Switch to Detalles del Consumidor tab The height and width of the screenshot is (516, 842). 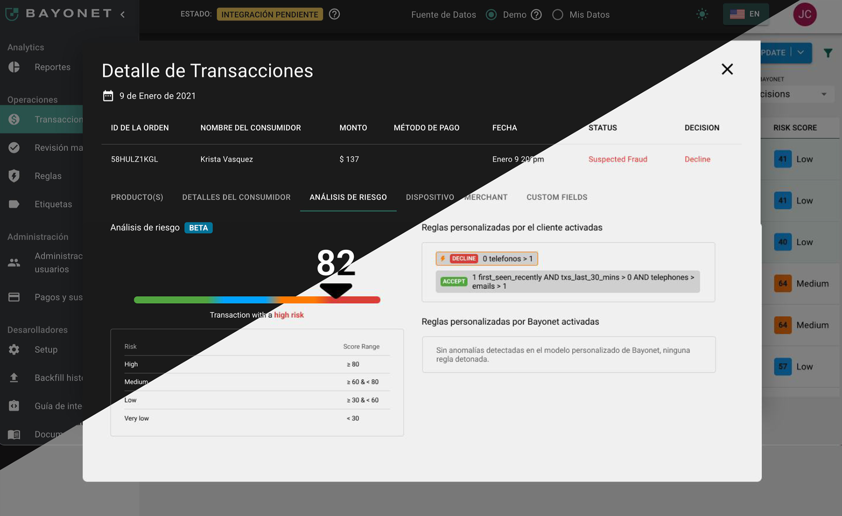tap(236, 197)
